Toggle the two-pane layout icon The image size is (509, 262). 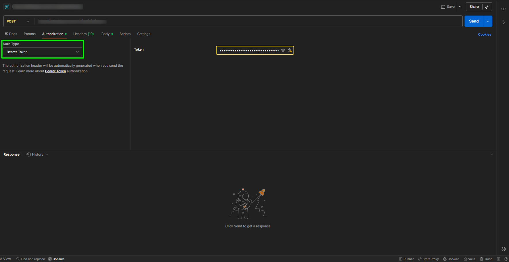tap(498, 259)
